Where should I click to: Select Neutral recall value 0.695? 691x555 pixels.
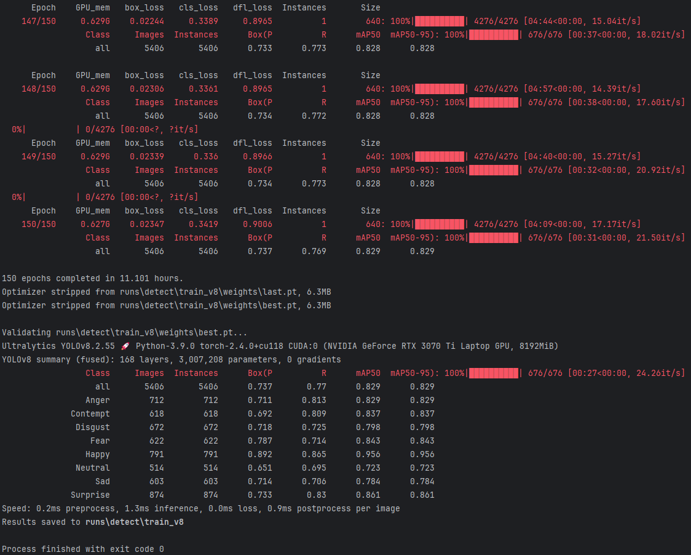point(314,468)
